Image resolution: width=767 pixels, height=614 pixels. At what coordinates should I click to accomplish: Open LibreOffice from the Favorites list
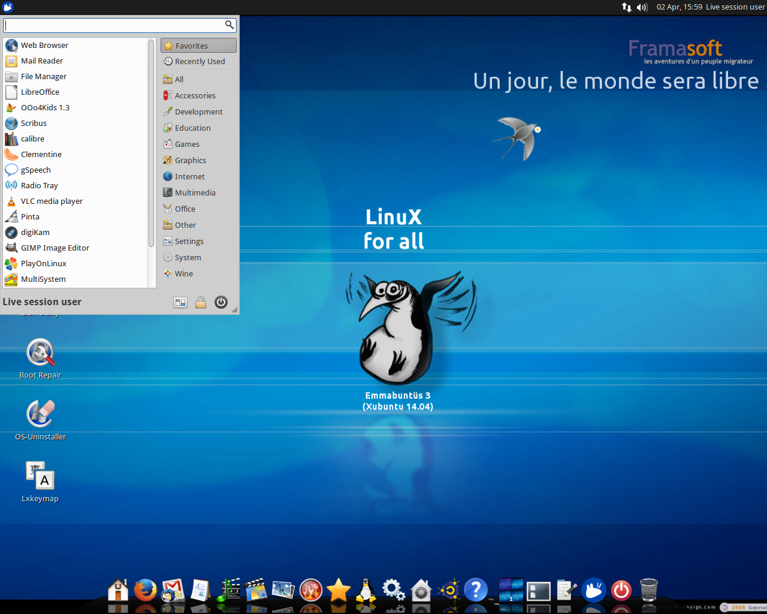(75, 92)
